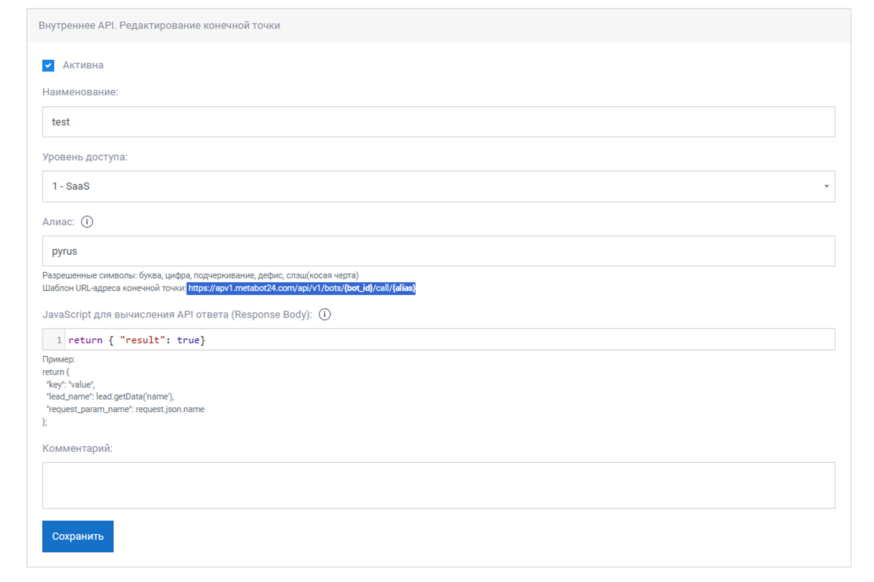Click the info icon beside Алиас
Viewport: 874px width, 582px height.
tap(87, 221)
